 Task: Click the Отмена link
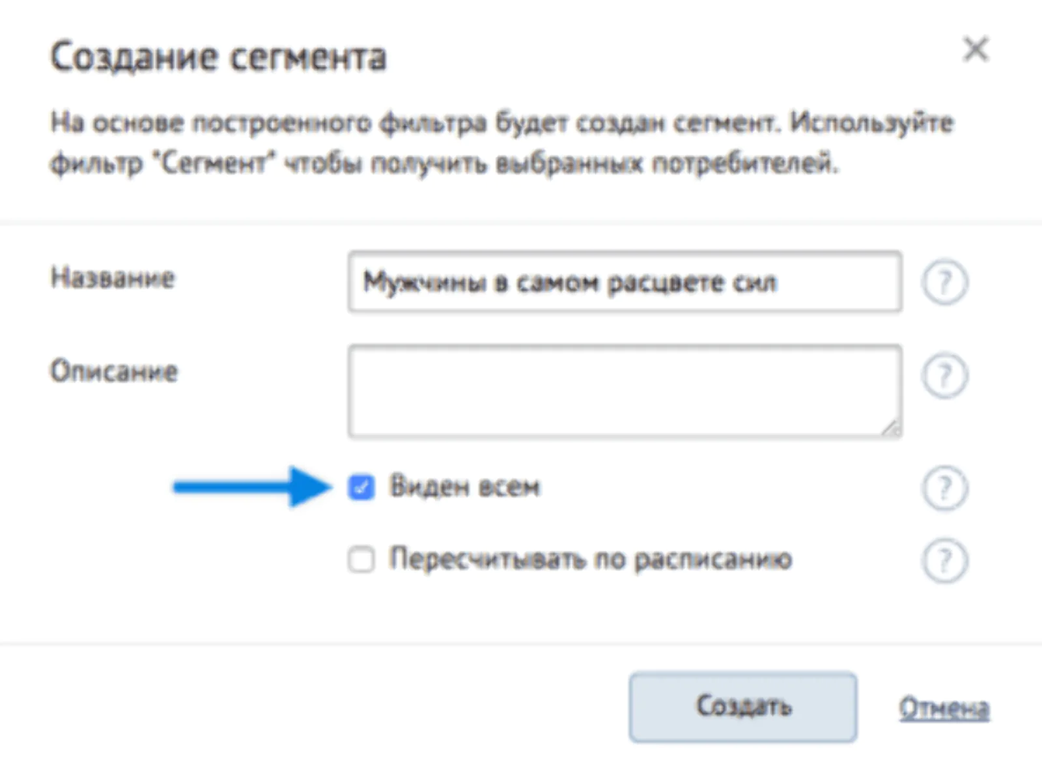944,708
